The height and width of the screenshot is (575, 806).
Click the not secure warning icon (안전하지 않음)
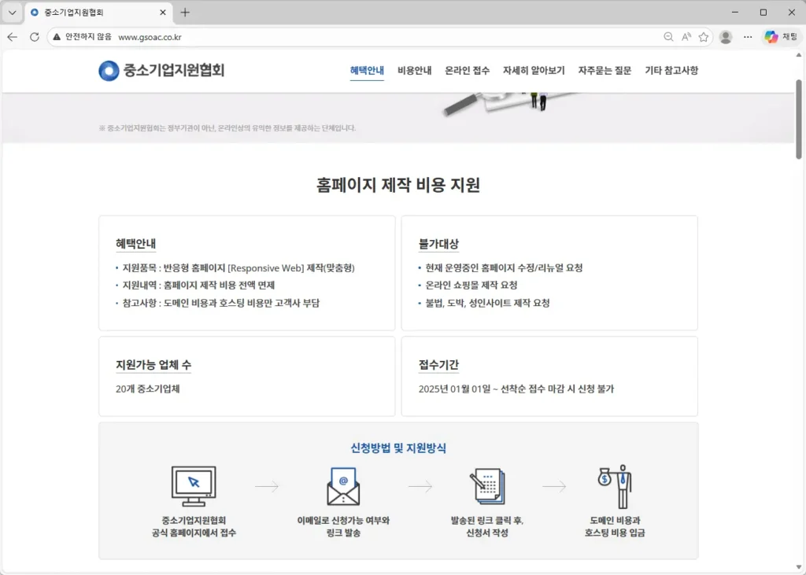pos(57,37)
